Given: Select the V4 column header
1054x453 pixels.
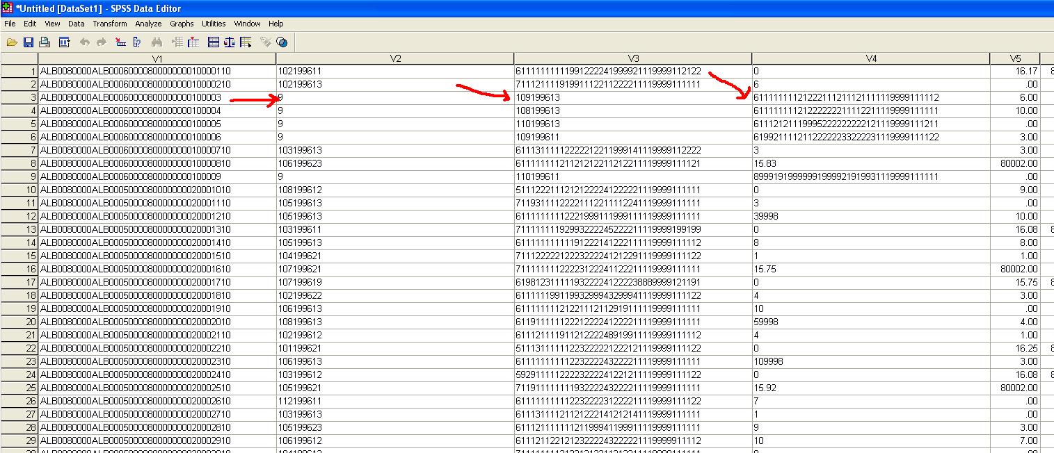Looking at the screenshot, I should pos(871,59).
